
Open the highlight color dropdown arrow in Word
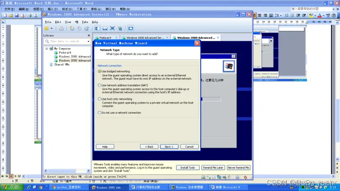click(315, 16)
